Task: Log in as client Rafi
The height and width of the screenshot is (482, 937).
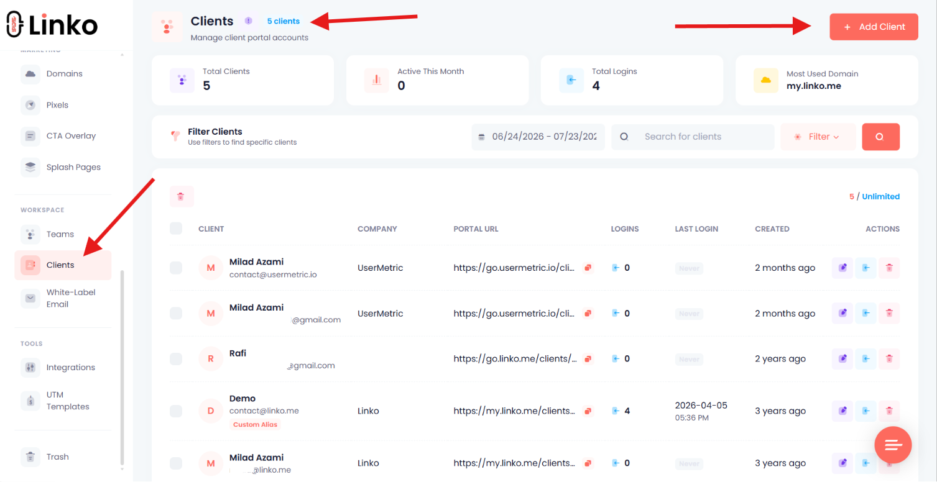Action: tap(865, 358)
